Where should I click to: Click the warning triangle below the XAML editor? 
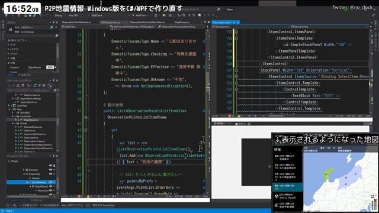click(239, 116)
